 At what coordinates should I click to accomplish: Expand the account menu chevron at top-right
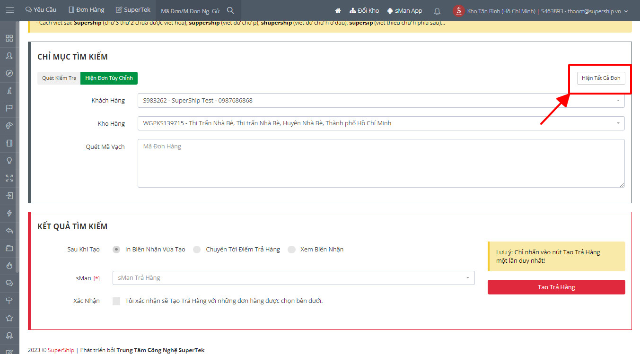pyautogui.click(x=626, y=11)
